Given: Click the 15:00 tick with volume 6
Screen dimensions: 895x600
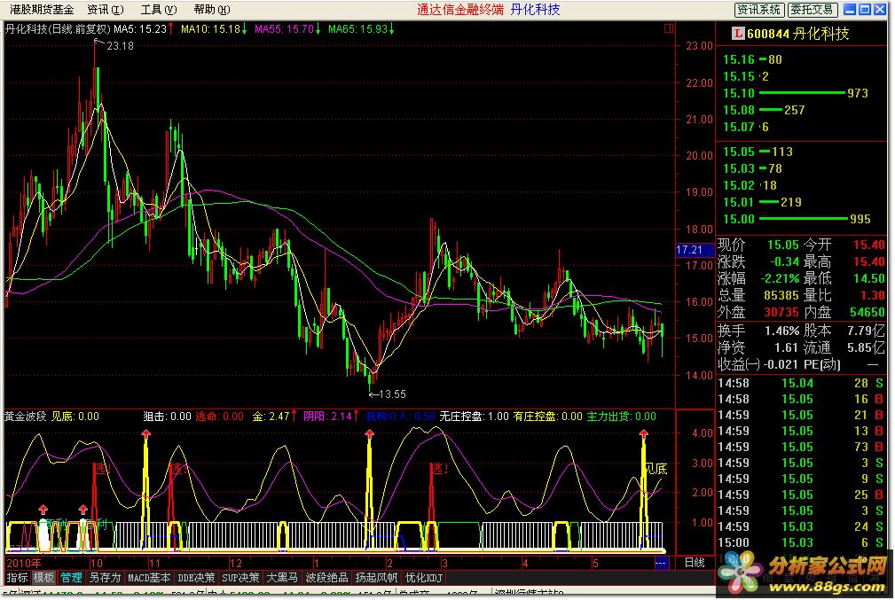Looking at the screenshot, I should pyautogui.click(x=800, y=542).
